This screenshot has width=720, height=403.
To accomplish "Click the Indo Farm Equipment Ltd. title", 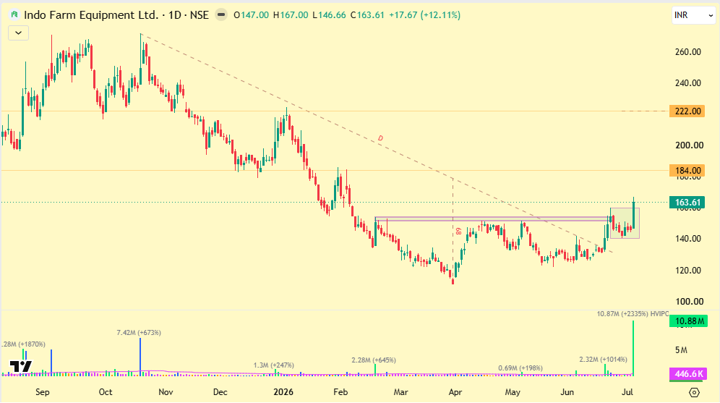I will pyautogui.click(x=91, y=15).
